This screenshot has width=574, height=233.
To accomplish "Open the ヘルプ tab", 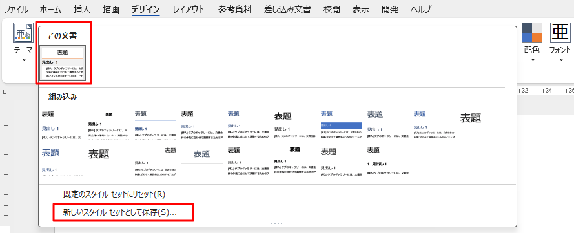I will [420, 10].
